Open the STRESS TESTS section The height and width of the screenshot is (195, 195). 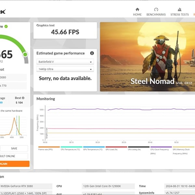click(x=179, y=12)
